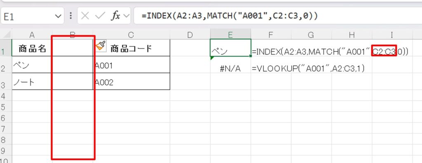This screenshot has width=422, height=163.
Task: Select column A header
Action: pyautogui.click(x=32, y=35)
